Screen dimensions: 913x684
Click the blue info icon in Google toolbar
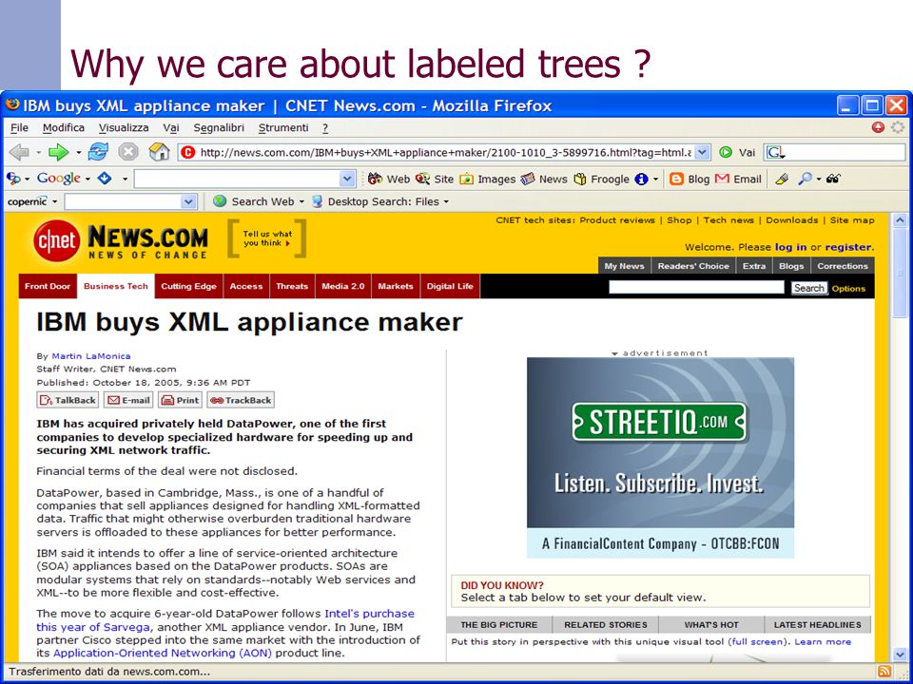pos(641,180)
